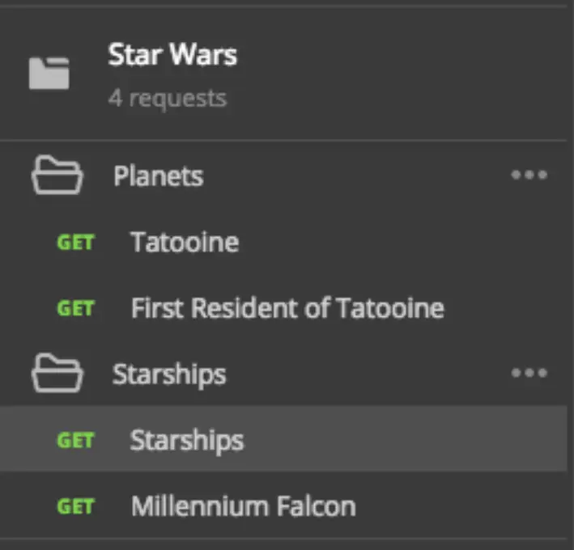Click the GET badge beside Millennium Falcon
Viewport: 574px width, 550px height.
click(x=75, y=507)
